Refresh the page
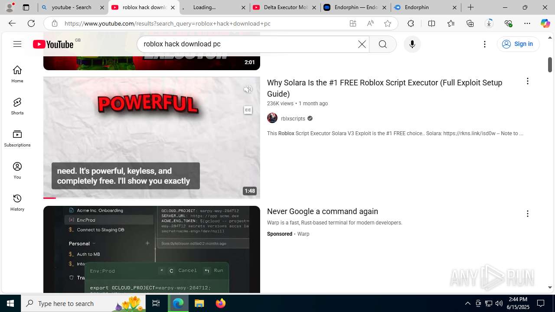555x312 pixels. click(31, 23)
